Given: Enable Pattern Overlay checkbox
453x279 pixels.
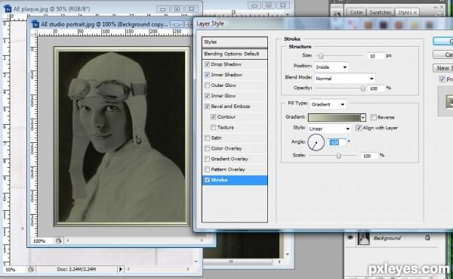Looking at the screenshot, I should point(207,169).
